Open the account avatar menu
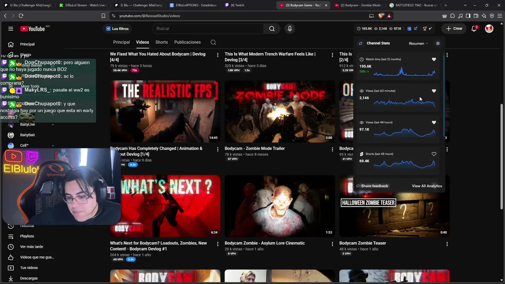505x284 pixels. pyautogui.click(x=489, y=29)
